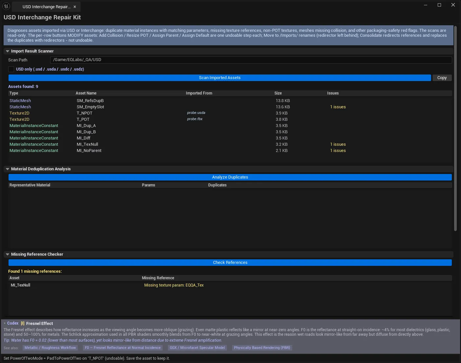Select the MI_NoParent material instance

[x=230, y=151]
